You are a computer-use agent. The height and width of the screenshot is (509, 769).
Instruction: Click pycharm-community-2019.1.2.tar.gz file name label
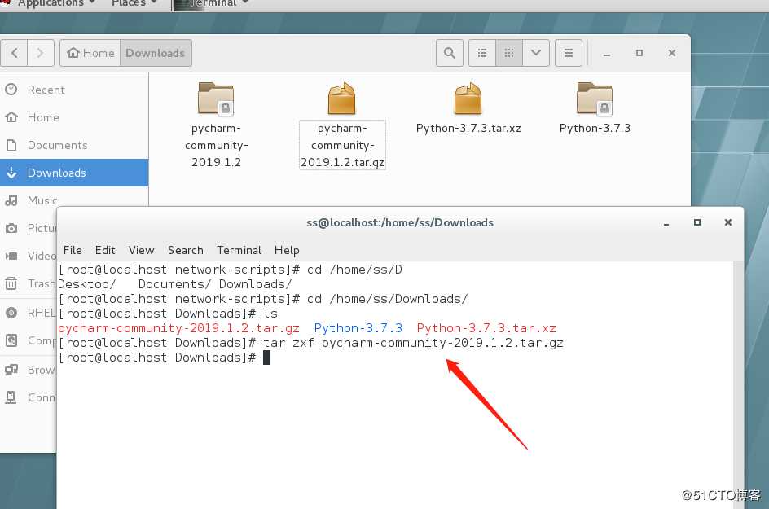(x=342, y=145)
